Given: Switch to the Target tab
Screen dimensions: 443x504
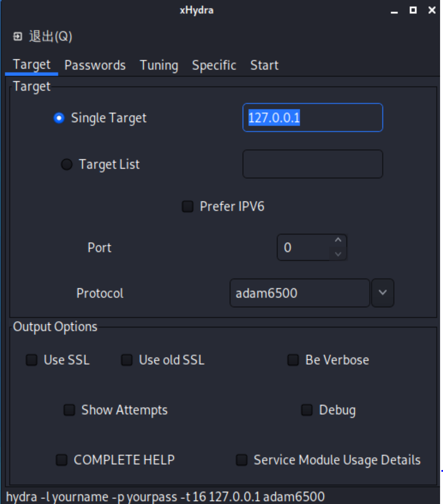Looking at the screenshot, I should tap(31, 65).
